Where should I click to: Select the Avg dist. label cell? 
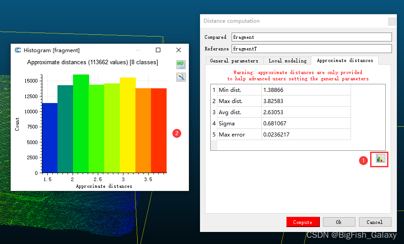(239, 112)
